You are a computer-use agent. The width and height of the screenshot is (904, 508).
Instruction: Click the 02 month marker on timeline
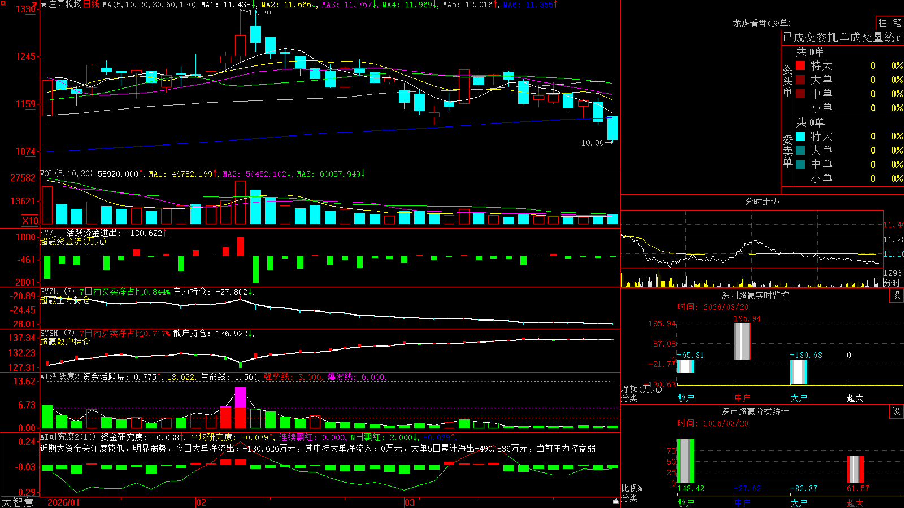pos(201,502)
